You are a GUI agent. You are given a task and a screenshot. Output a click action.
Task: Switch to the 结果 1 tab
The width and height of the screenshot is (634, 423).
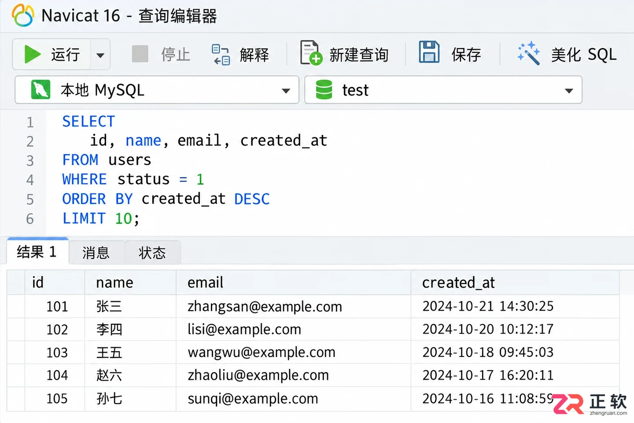coord(38,251)
